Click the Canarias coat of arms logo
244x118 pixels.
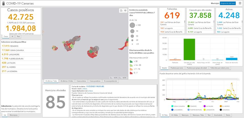click(x=3, y=3)
